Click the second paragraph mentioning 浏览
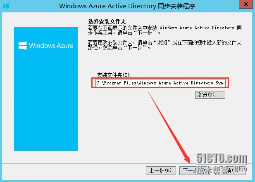 tap(164, 45)
